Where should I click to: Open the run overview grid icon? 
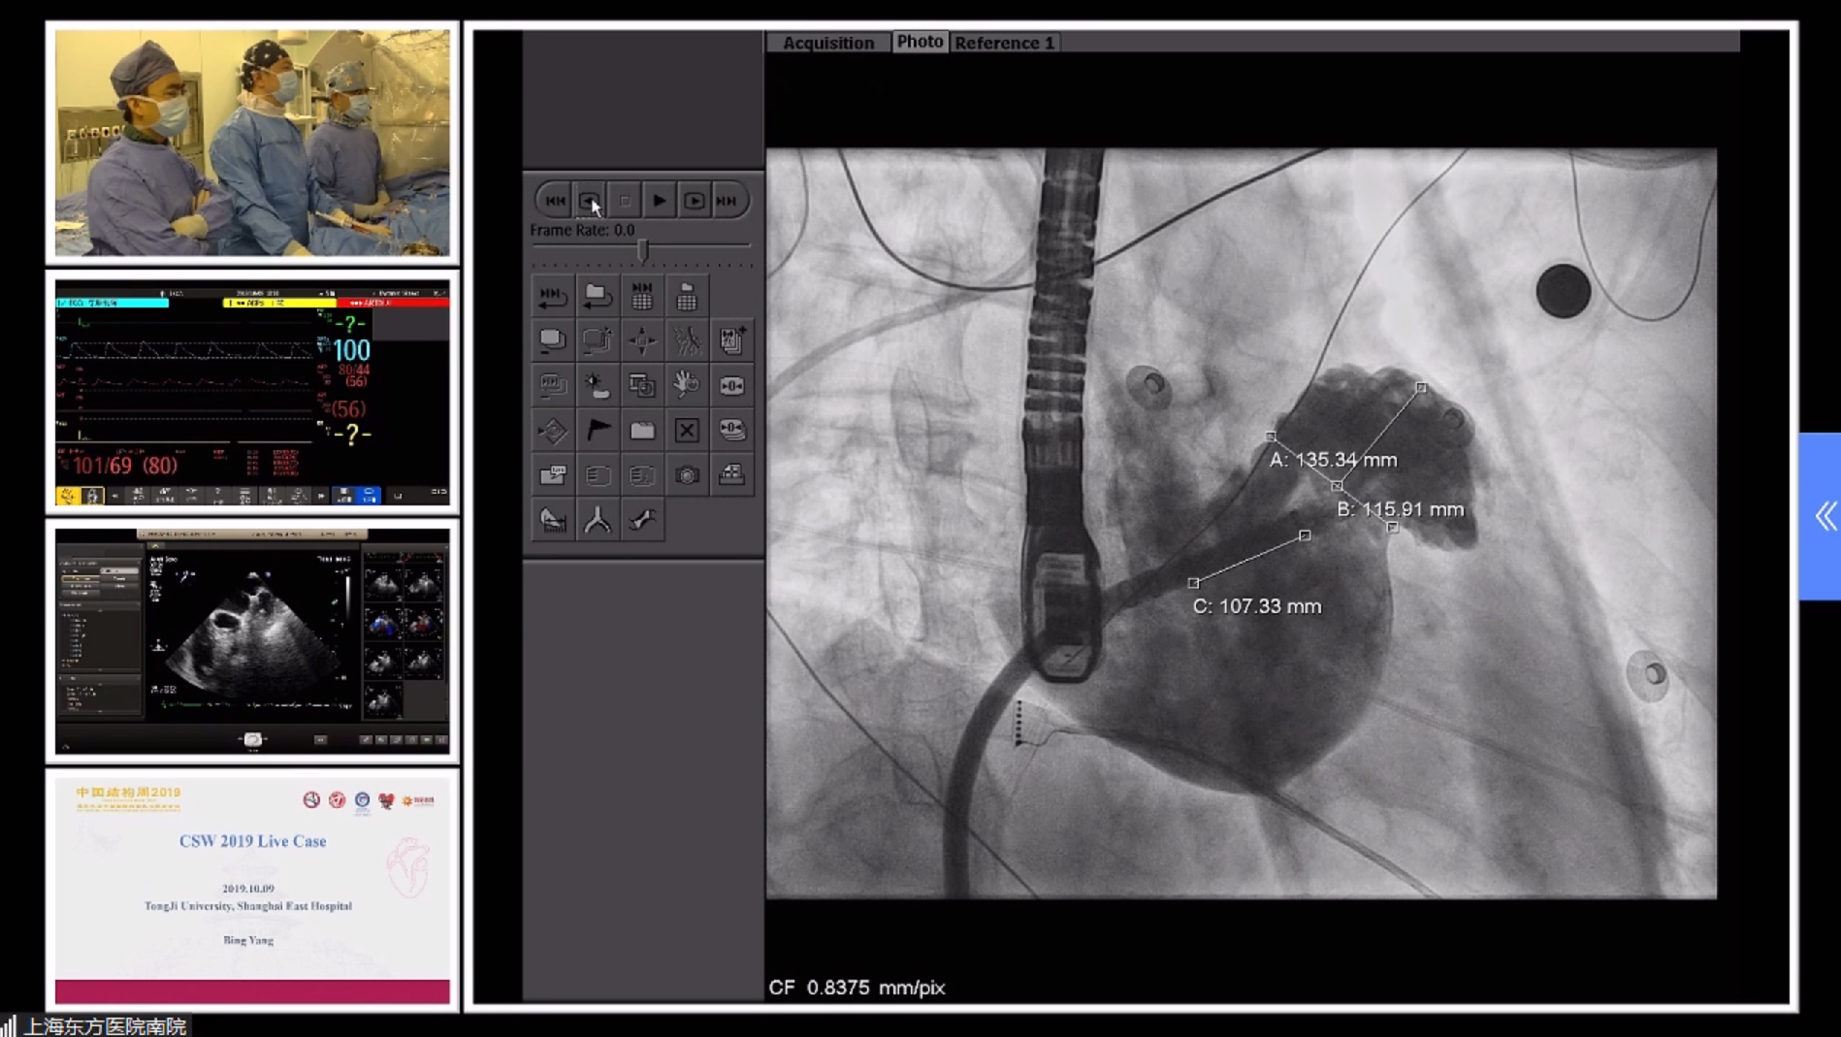642,296
